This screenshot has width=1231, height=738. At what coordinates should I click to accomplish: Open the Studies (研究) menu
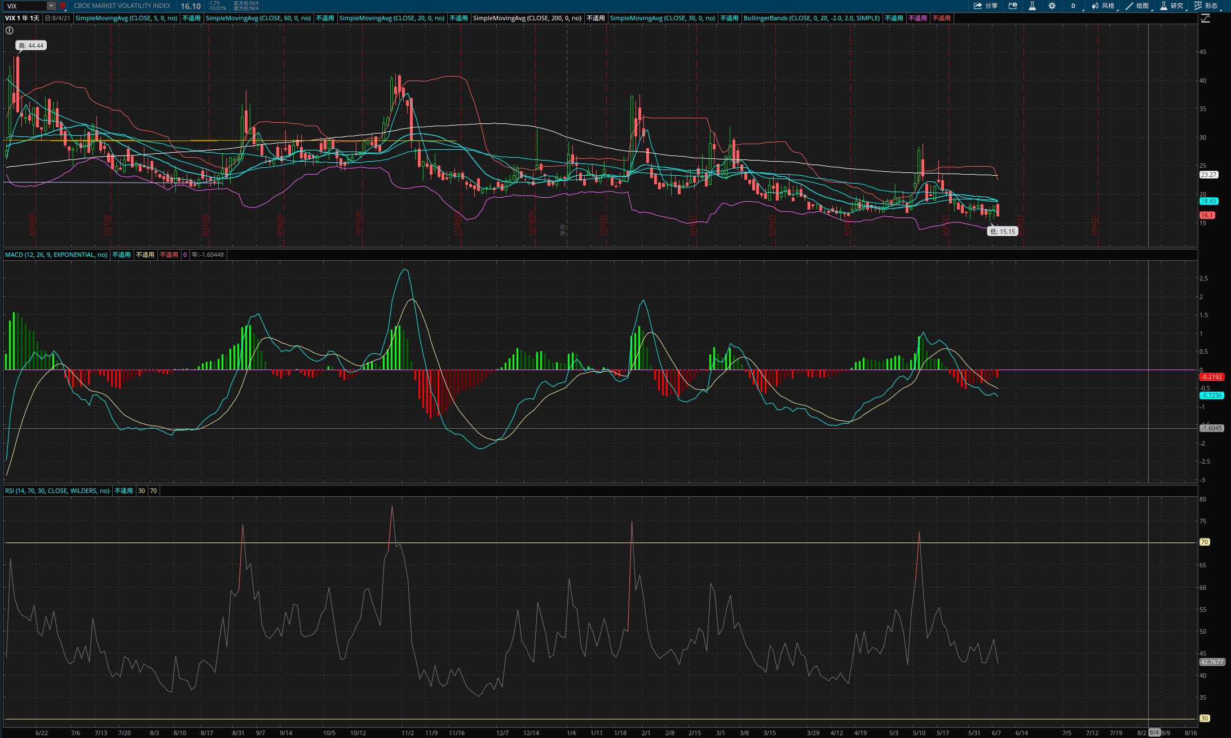(x=1172, y=6)
